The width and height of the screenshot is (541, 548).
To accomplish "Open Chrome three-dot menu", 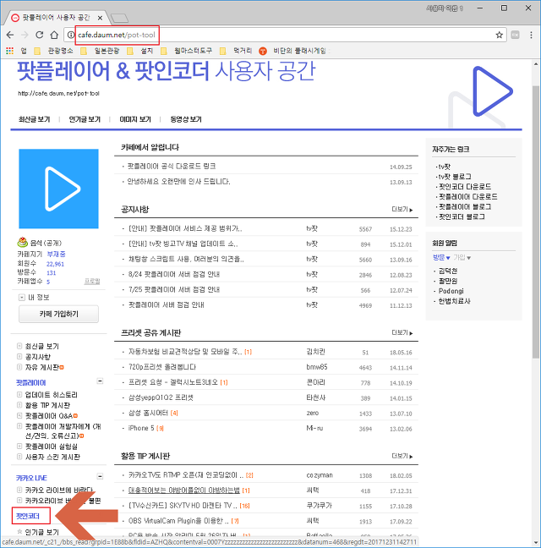I will (531, 35).
